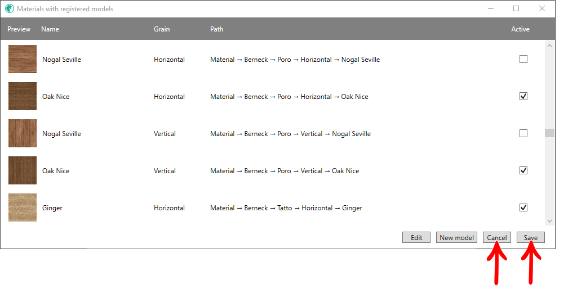
Task: Pick the Oak Nice Vertical preview thumbnail
Action: pyautogui.click(x=23, y=170)
